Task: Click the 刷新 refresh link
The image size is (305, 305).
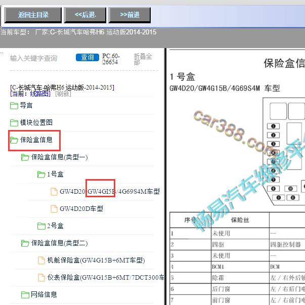Action: pyautogui.click(x=63, y=94)
